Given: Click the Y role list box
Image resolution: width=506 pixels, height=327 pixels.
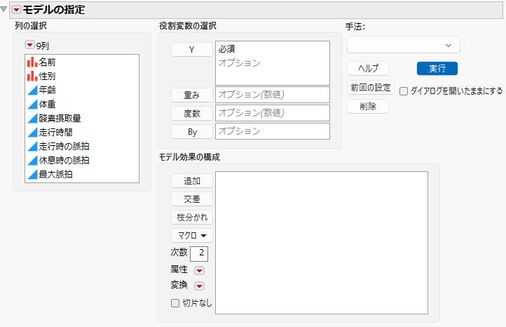Looking at the screenshot, I should tap(273, 63).
